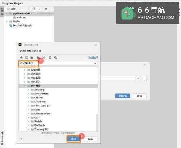Click the show hidden files toolbar icon
Screen dimensions: 181x148
(55, 58)
